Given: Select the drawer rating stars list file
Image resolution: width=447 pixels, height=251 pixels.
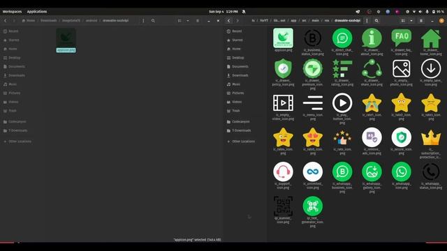Looking at the screenshot, I should pos(342,69).
